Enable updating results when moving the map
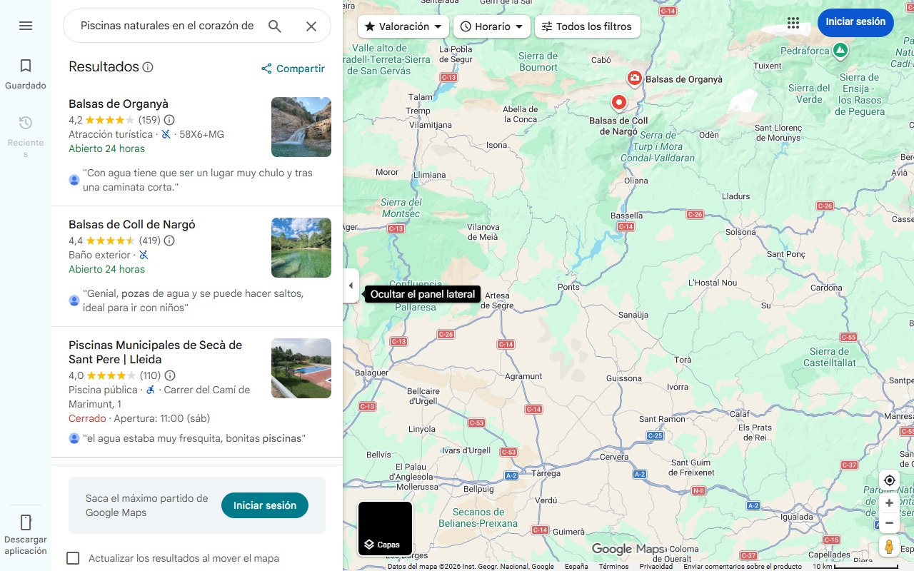Screen dimensions: 914x571 point(73,558)
